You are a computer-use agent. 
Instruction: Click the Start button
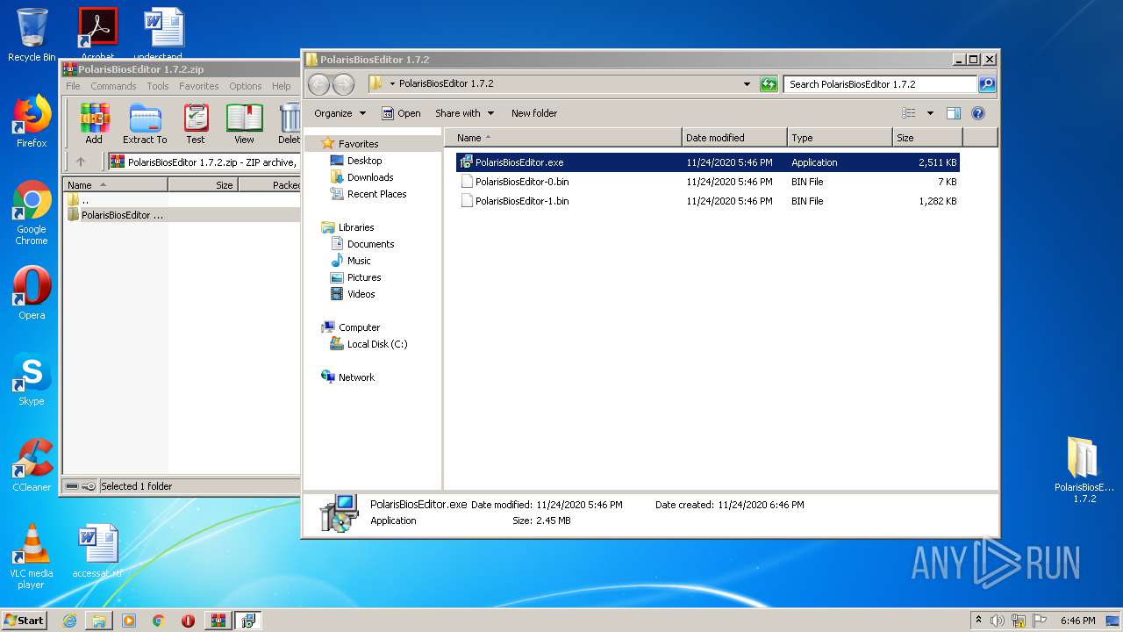tap(24, 621)
